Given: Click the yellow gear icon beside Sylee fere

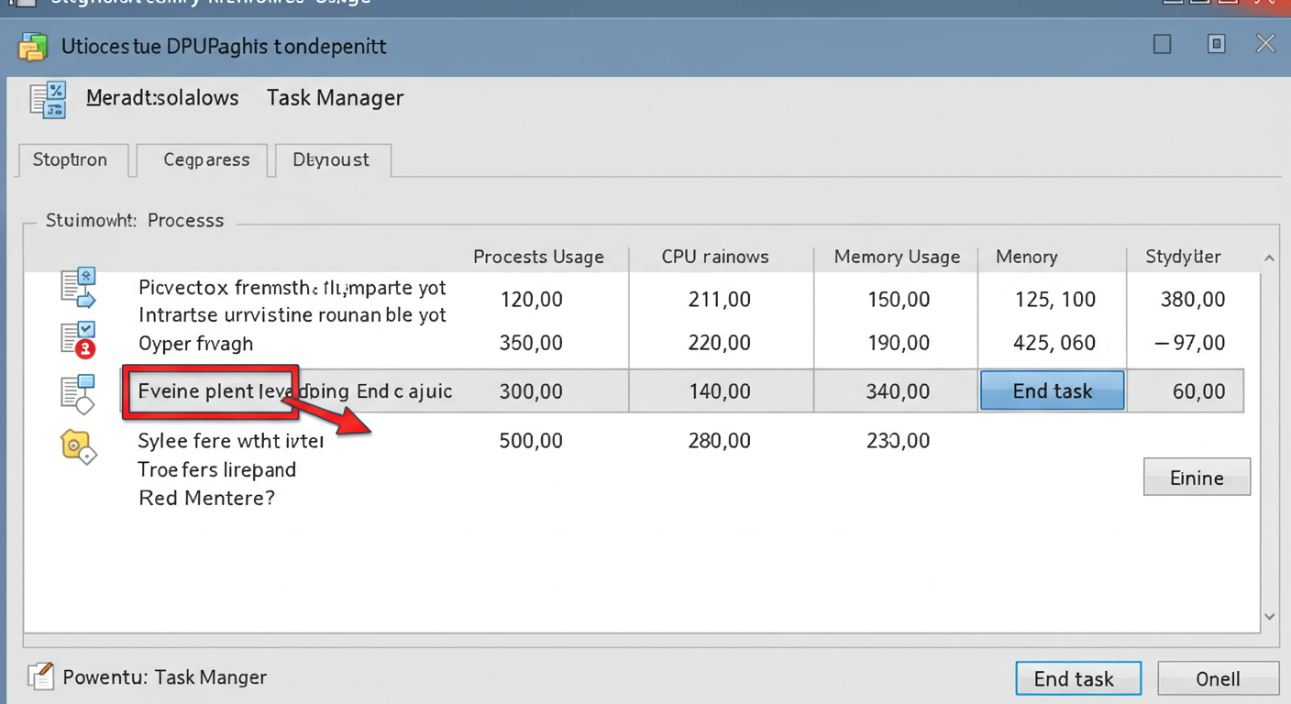Looking at the screenshot, I should point(78,446).
